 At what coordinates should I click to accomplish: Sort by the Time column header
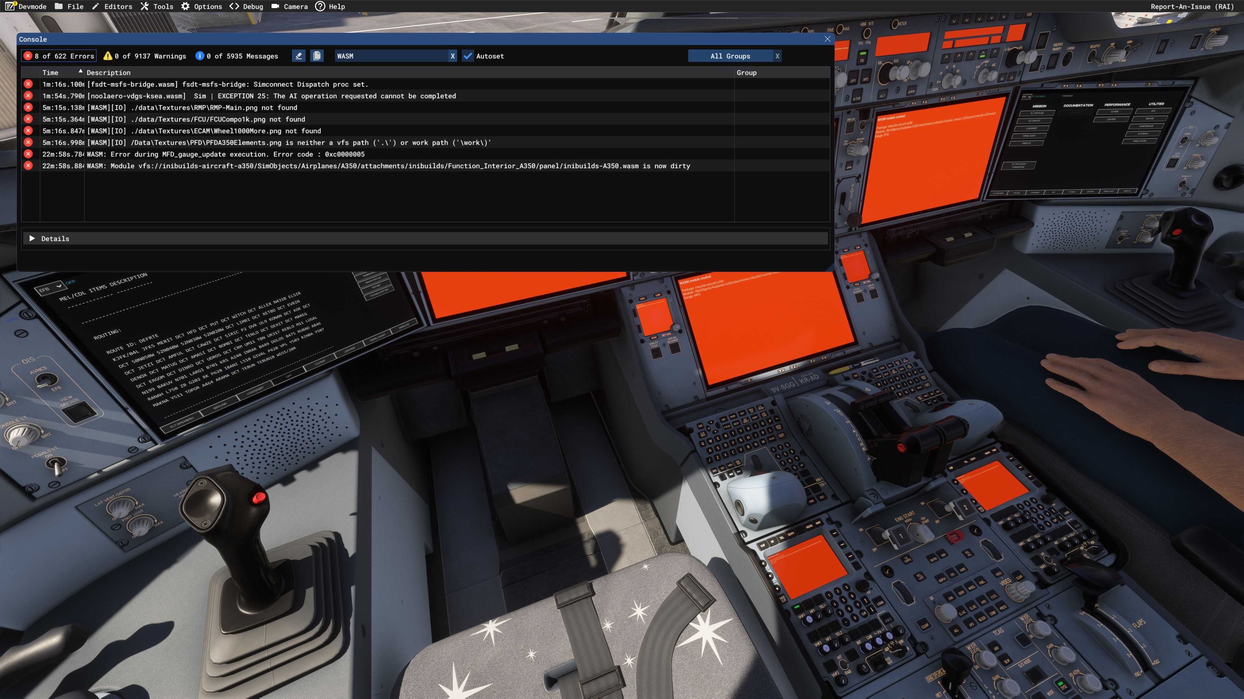(50, 72)
